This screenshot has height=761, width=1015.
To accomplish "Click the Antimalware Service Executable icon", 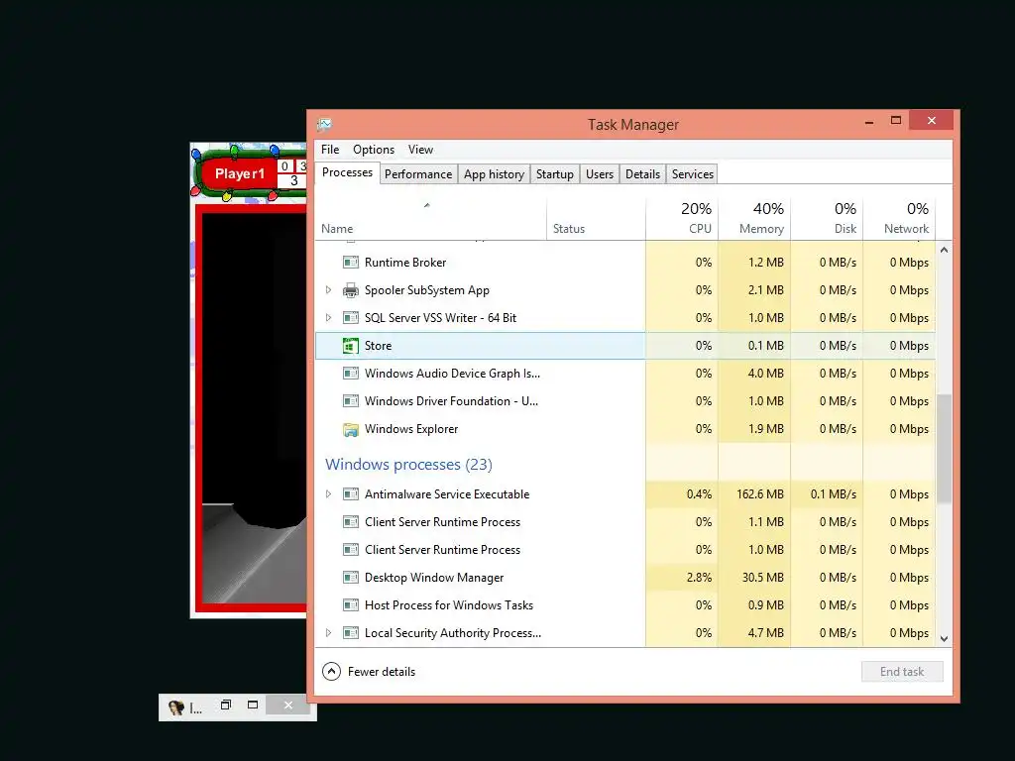I will [350, 494].
